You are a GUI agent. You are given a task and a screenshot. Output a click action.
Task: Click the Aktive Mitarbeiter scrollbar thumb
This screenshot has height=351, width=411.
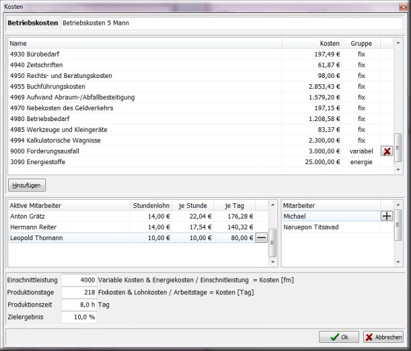[x=273, y=243]
